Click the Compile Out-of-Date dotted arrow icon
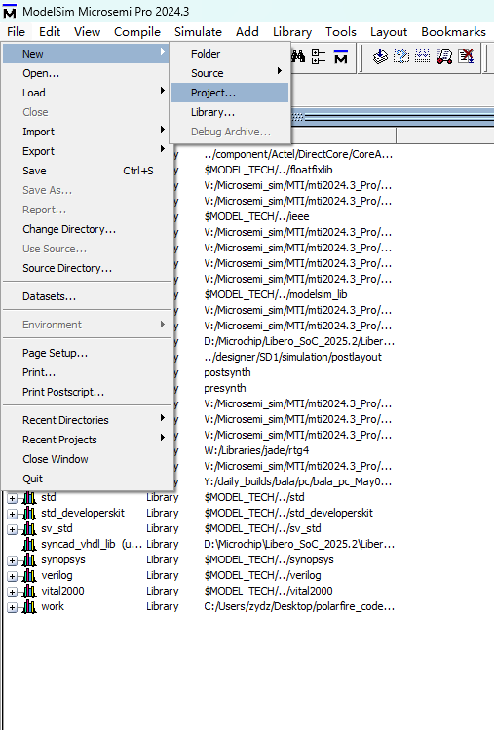This screenshot has width=494, height=730. [400, 57]
